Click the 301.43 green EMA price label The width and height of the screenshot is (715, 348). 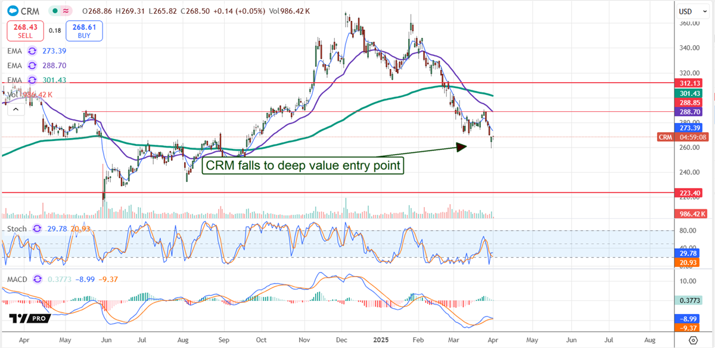689,93
